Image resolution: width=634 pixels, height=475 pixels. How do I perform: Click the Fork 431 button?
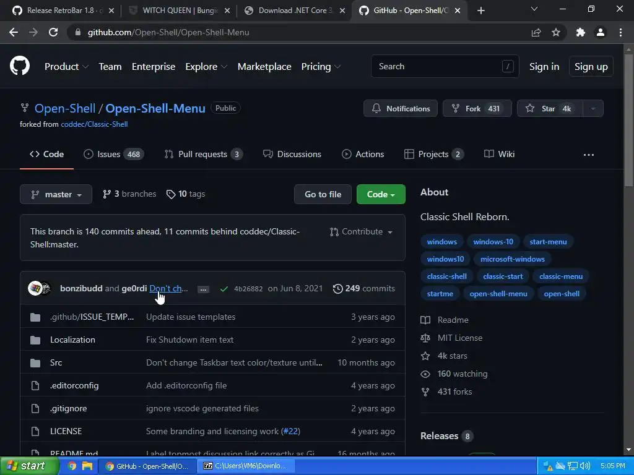(477, 108)
